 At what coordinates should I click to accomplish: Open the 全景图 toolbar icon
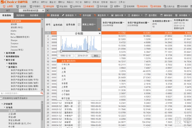point(4,6)
